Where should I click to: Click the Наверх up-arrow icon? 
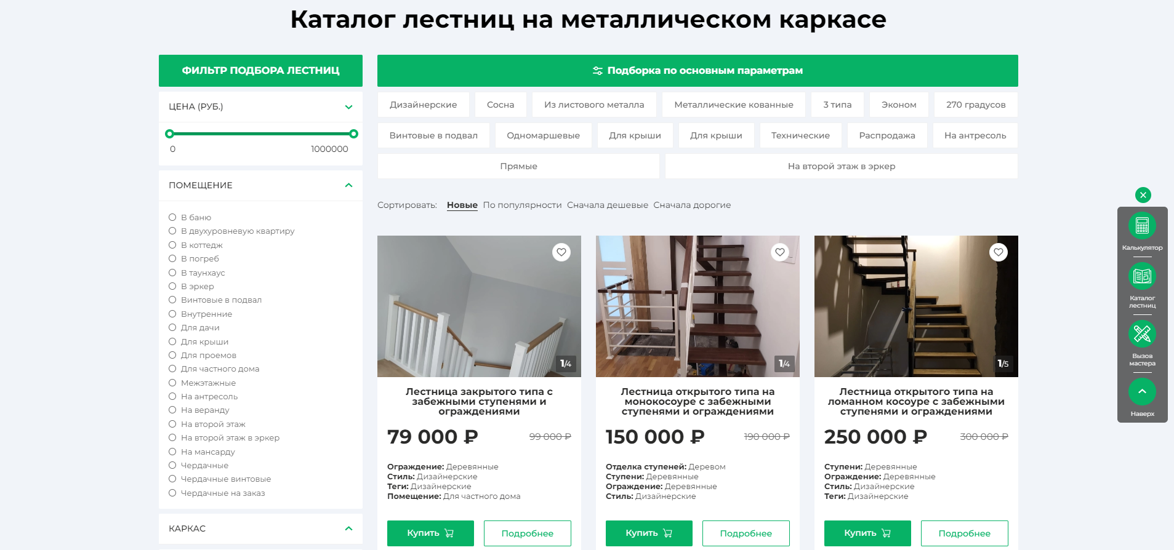click(x=1142, y=391)
